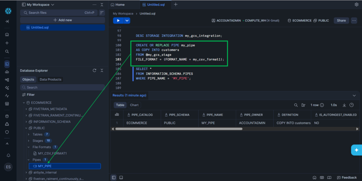Image resolution: width=362 pixels, height=181 pixels.
Task: Open the settings gear icon
Action: click(x=356, y=5)
